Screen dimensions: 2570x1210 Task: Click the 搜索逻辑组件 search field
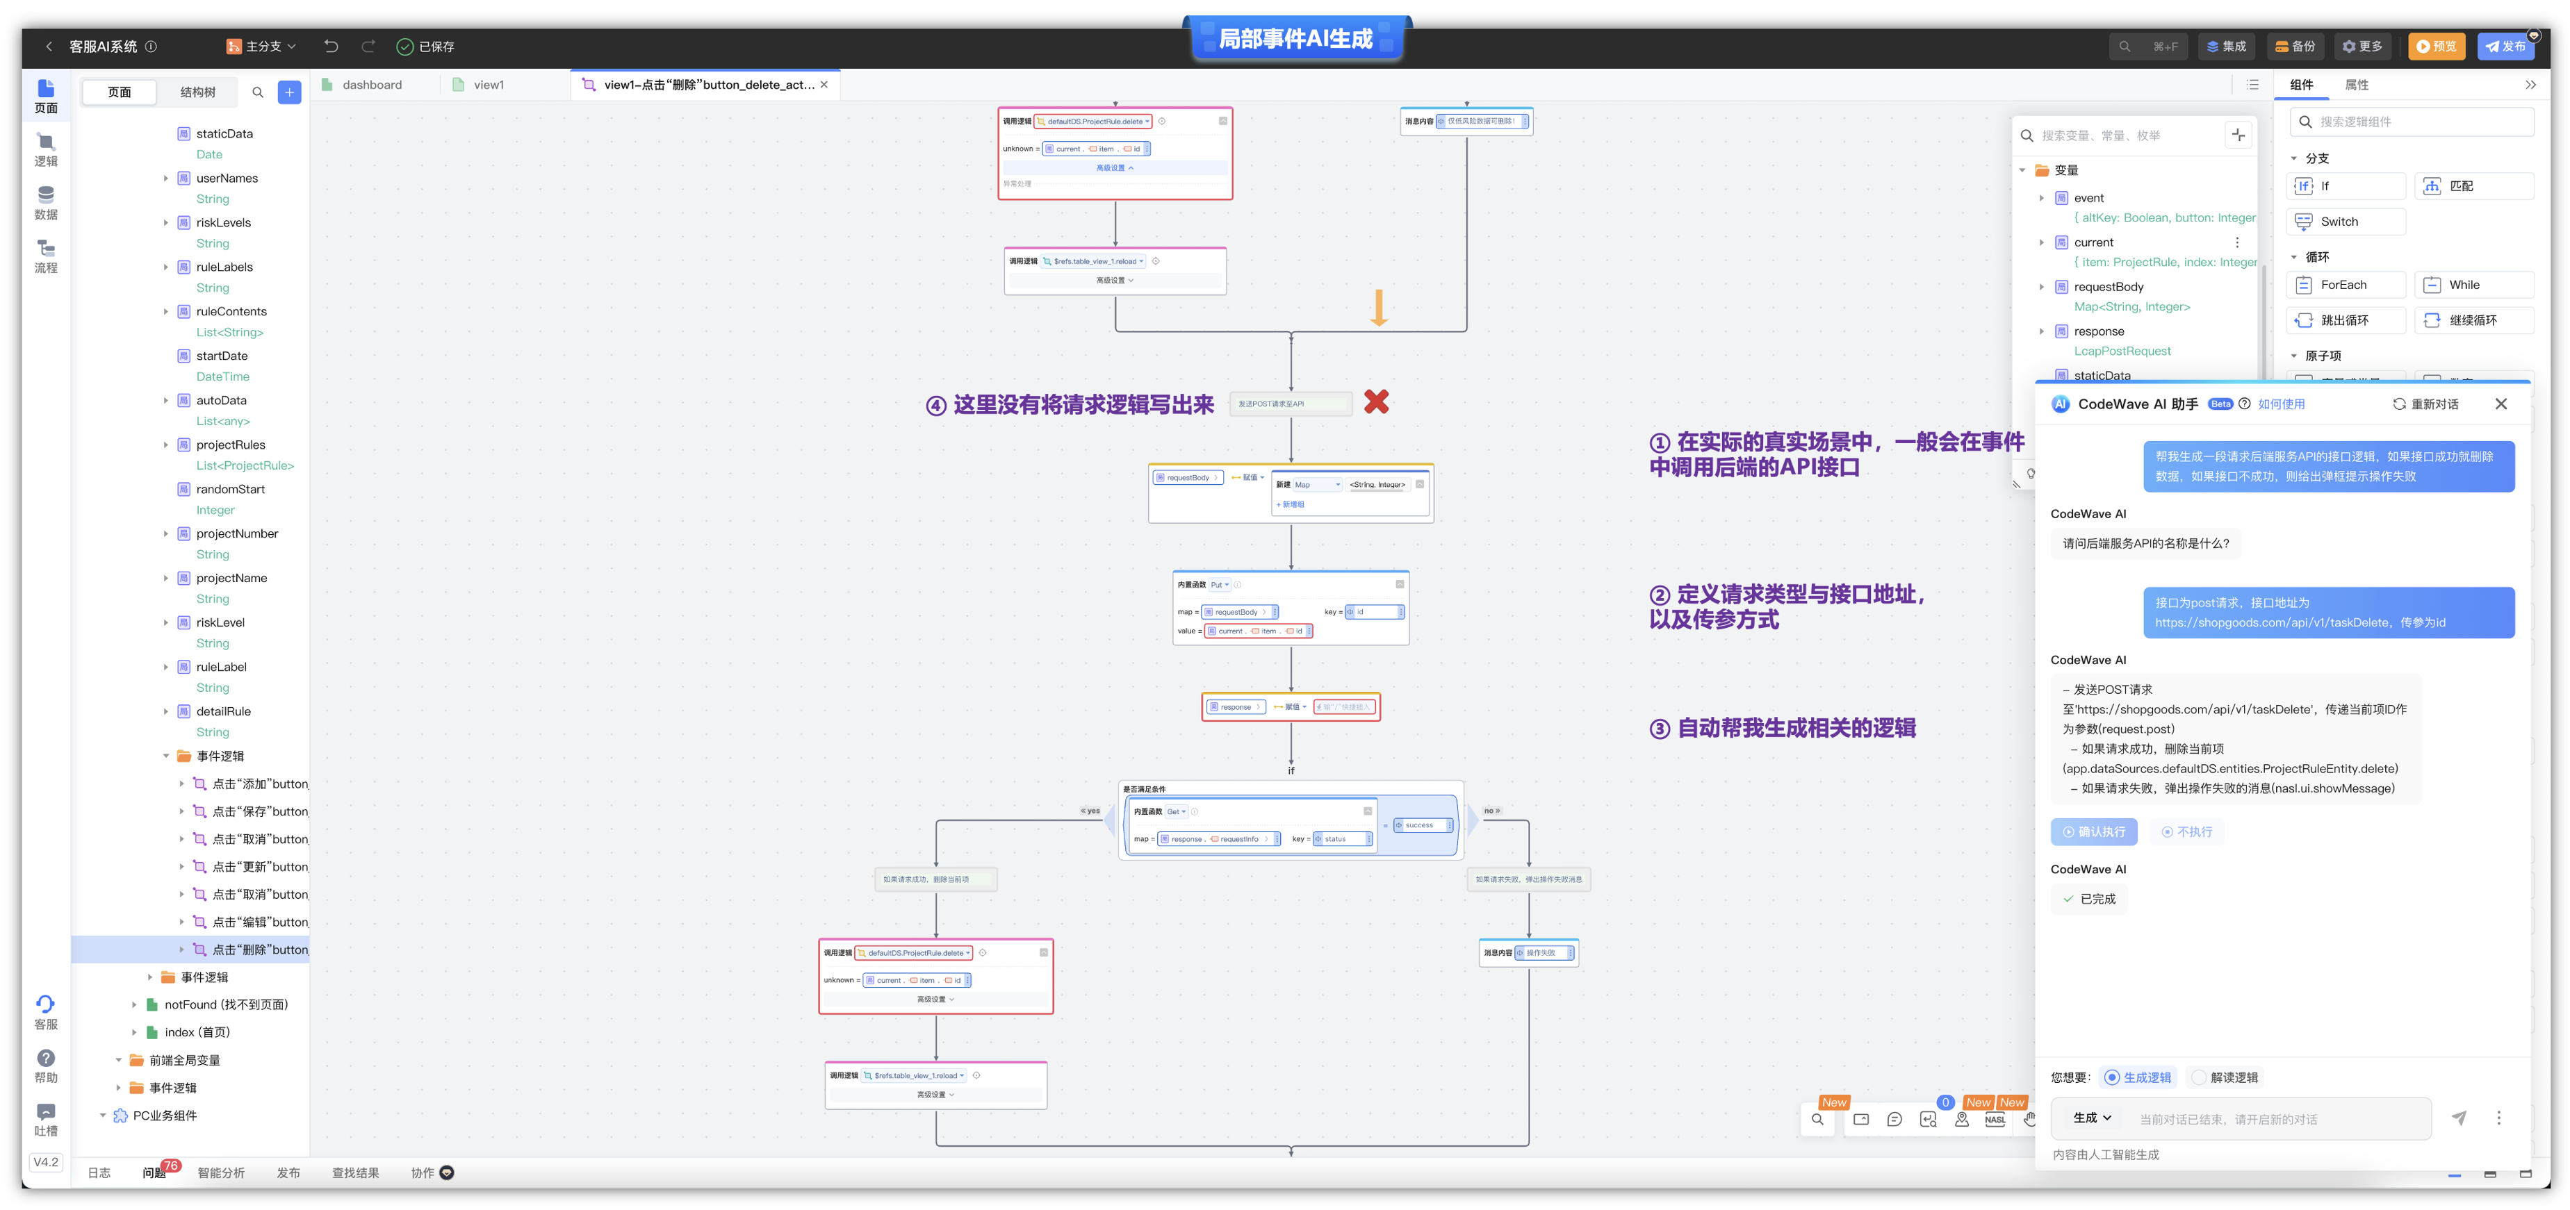point(2410,122)
